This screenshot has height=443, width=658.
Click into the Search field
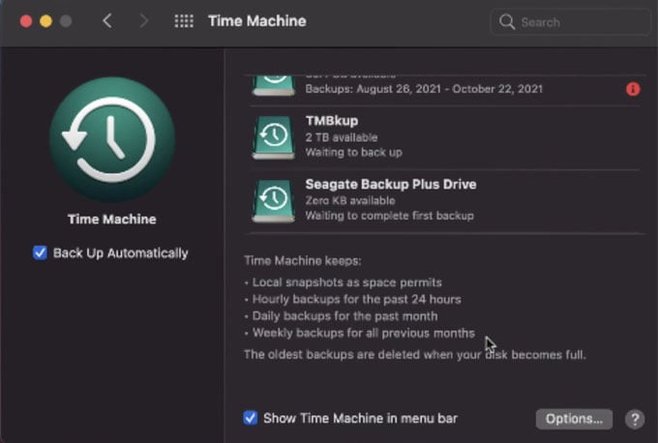[571, 22]
